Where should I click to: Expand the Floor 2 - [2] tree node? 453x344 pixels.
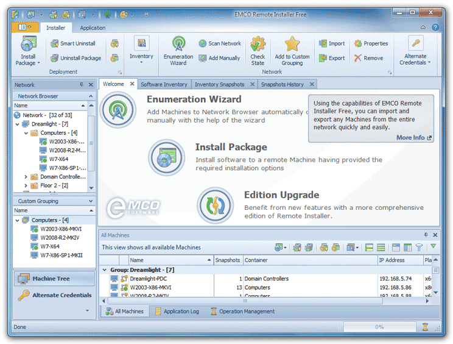pyautogui.click(x=26, y=185)
